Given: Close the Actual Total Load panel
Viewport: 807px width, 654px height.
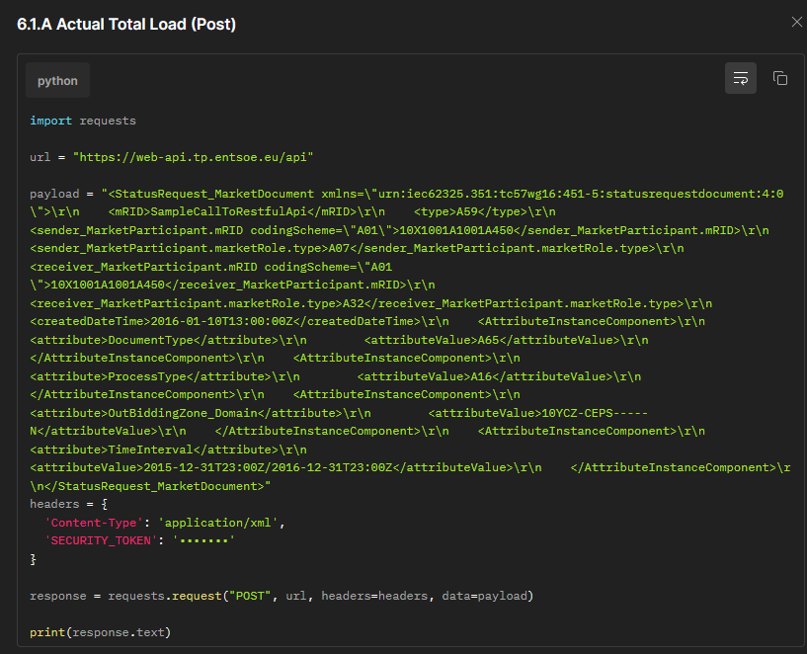Looking at the screenshot, I should point(796,22).
